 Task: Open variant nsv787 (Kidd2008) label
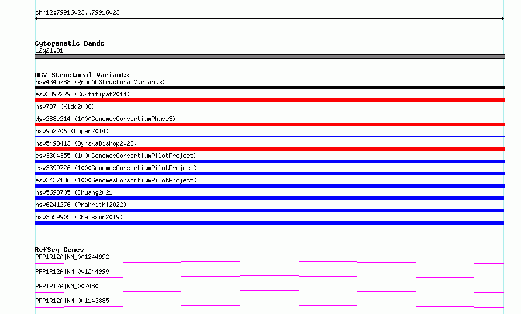tap(65, 106)
